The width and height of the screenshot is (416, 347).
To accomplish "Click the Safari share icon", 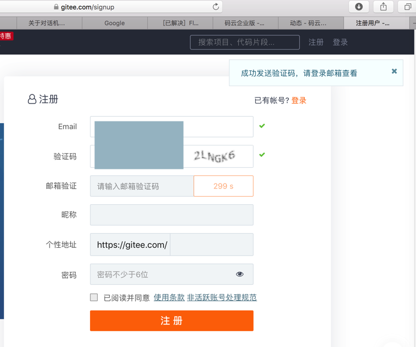I will tap(383, 7).
